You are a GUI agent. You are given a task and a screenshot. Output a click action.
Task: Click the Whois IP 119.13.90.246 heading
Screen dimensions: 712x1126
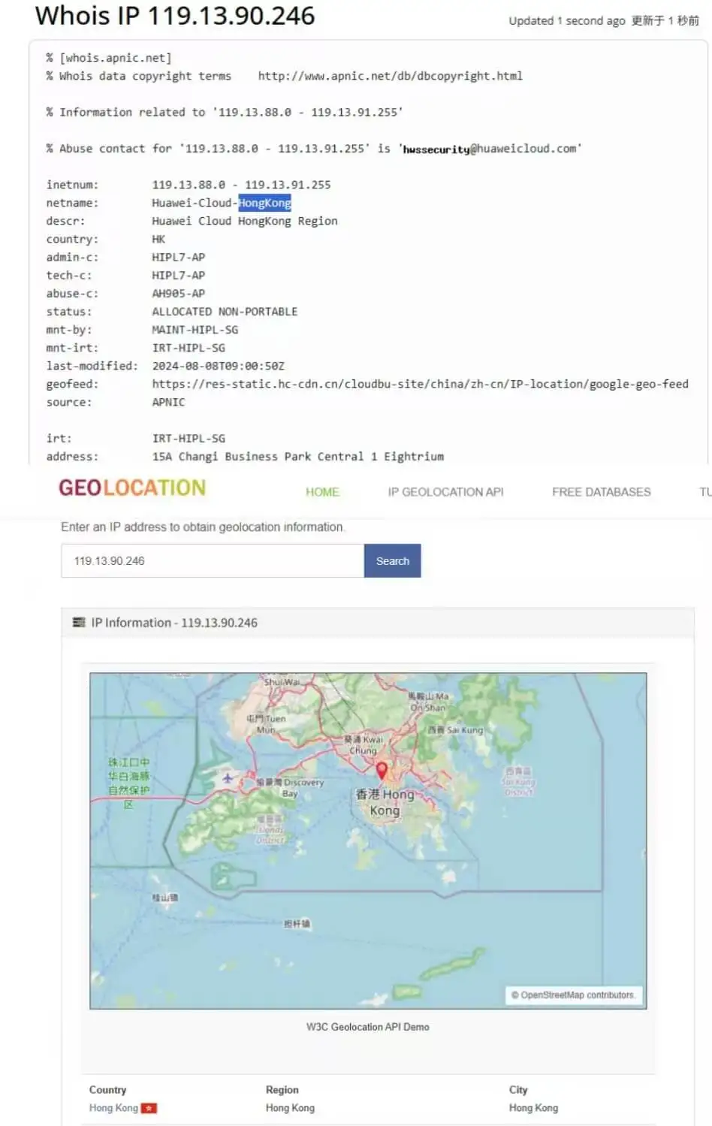[x=173, y=16]
